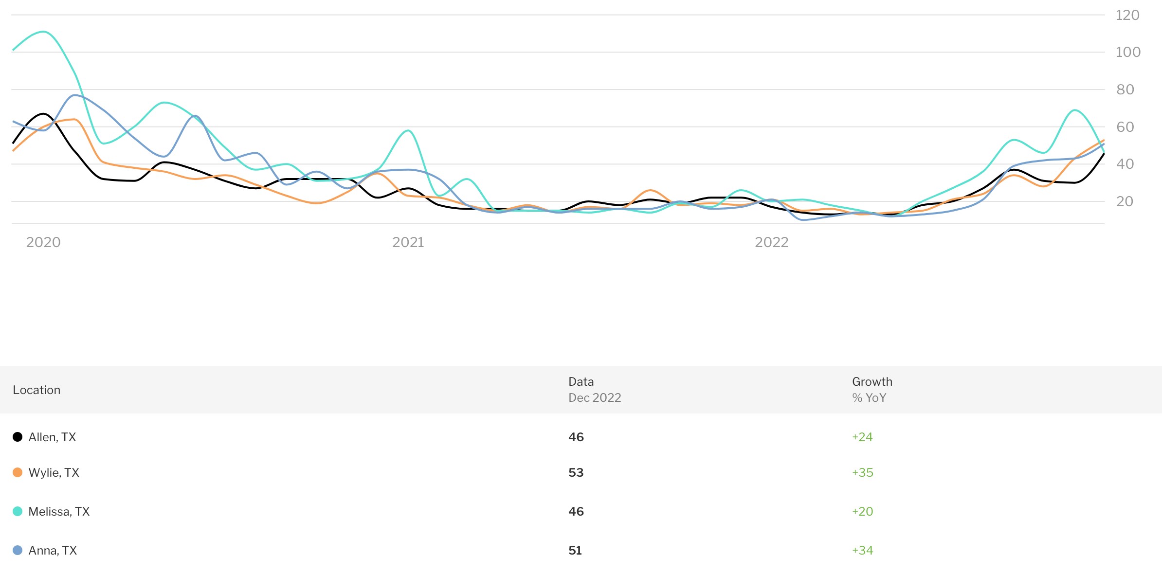Click Anna's data value 51
The height and width of the screenshot is (575, 1162).
tap(575, 550)
